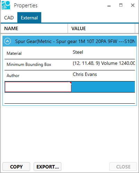This screenshot has width=139, height=173.
Task: Open the EXPORT... dialog button
Action: tap(47, 167)
